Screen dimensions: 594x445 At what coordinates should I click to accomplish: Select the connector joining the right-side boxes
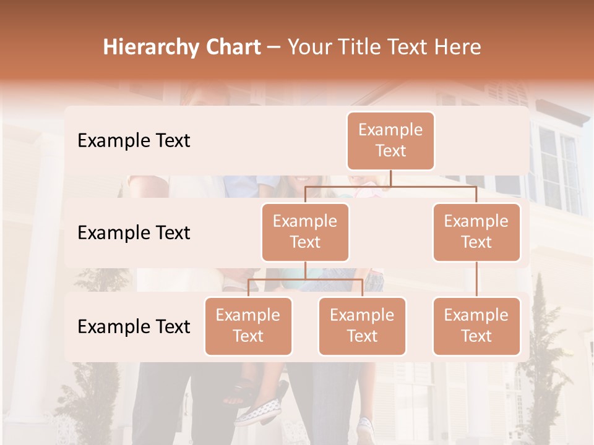pyautogui.click(x=476, y=279)
